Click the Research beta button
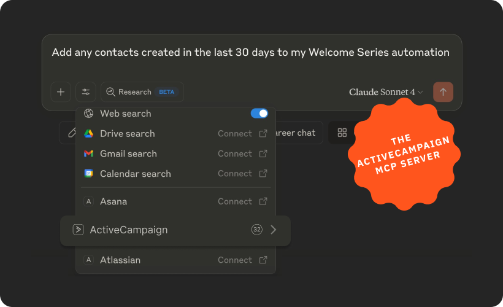The width and height of the screenshot is (503, 307). [142, 92]
